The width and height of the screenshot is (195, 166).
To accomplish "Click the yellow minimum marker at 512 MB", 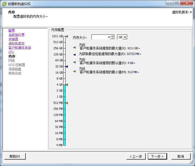I will point(67,103).
